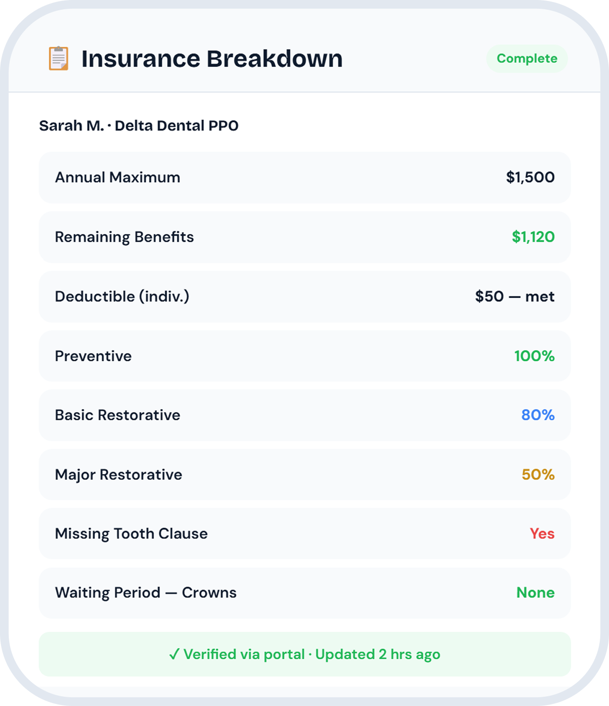Select the Sarah M. Delta Dental PPO label
The height and width of the screenshot is (706, 609).
coord(139,126)
